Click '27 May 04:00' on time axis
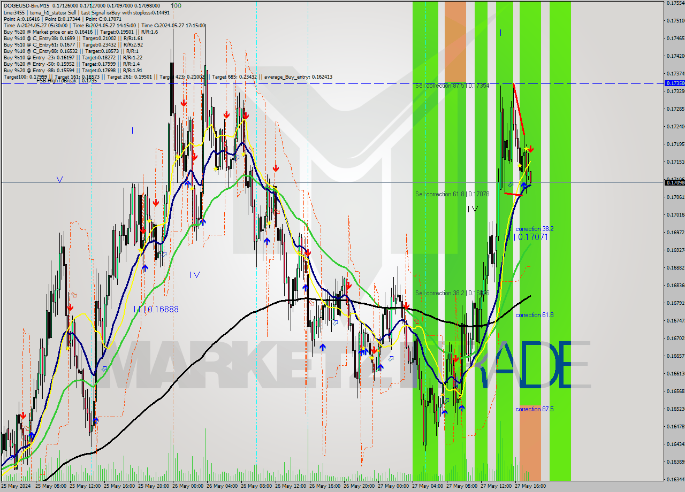The image size is (685, 492). click(427, 486)
